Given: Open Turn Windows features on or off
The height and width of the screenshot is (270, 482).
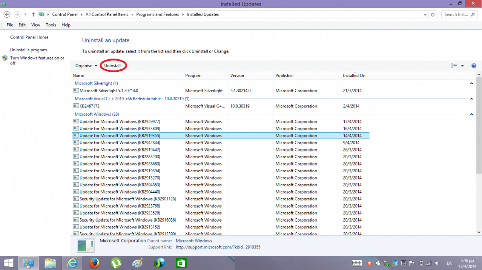Looking at the screenshot, I should pyautogui.click(x=37, y=60).
